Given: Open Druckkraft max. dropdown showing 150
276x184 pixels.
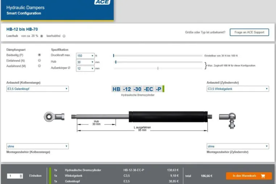Looking at the screenshot, I should pos(85,56).
